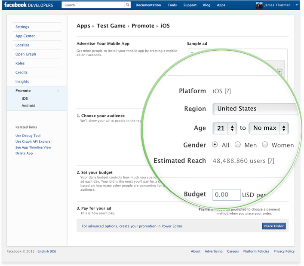Image resolution: width=304 pixels, height=266 pixels.
Task: Open the minimum age dropdown showing 21
Action: point(225,128)
